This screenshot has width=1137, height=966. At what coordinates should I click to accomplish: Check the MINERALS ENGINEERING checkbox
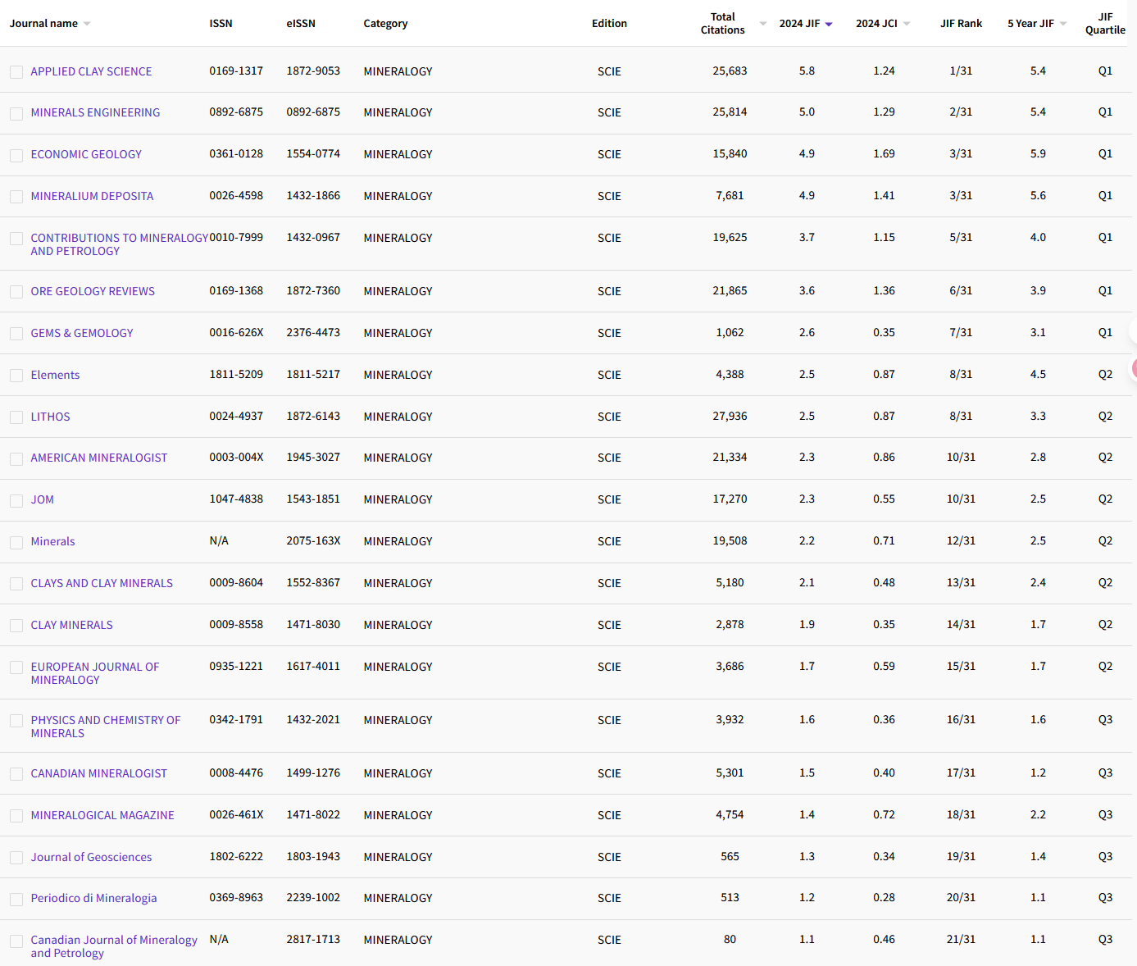[16, 113]
